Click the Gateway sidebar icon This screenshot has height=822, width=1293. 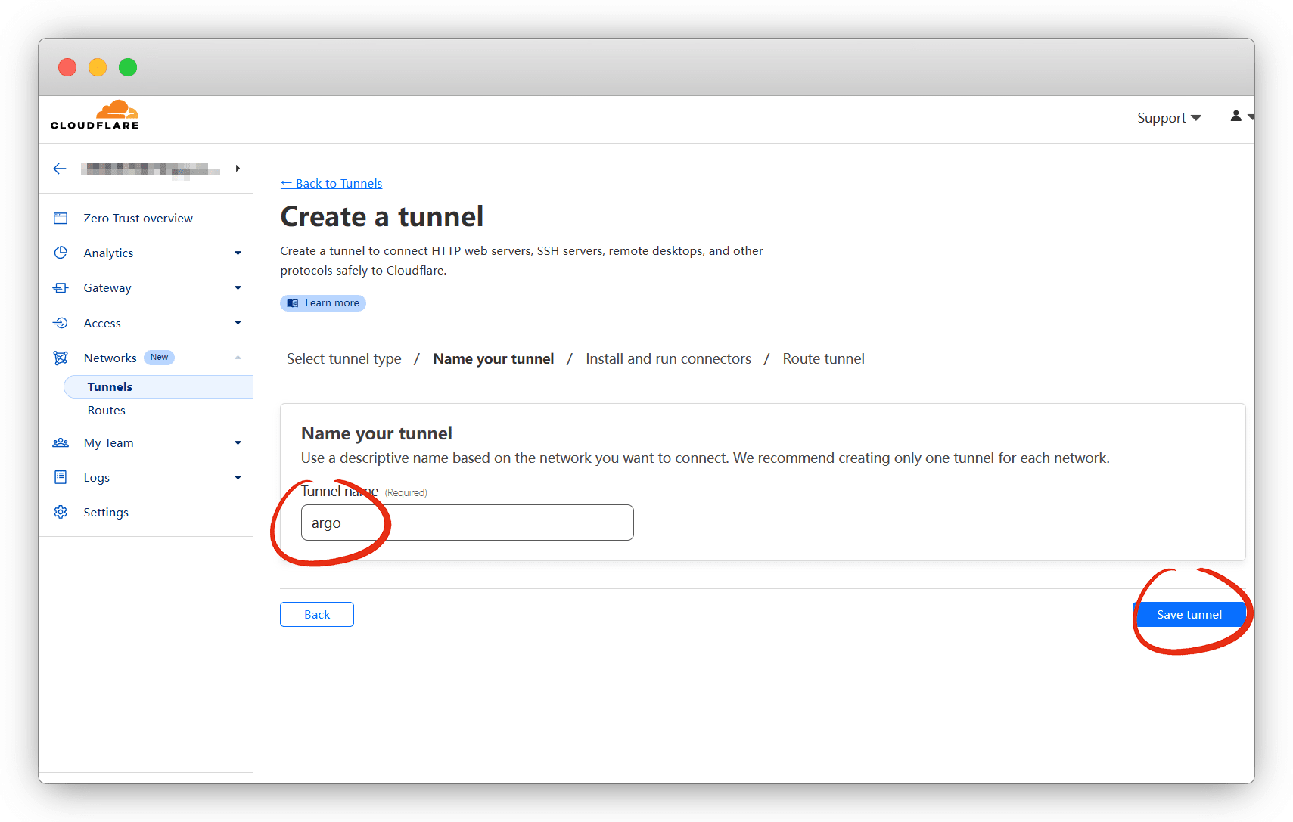pyautogui.click(x=61, y=288)
